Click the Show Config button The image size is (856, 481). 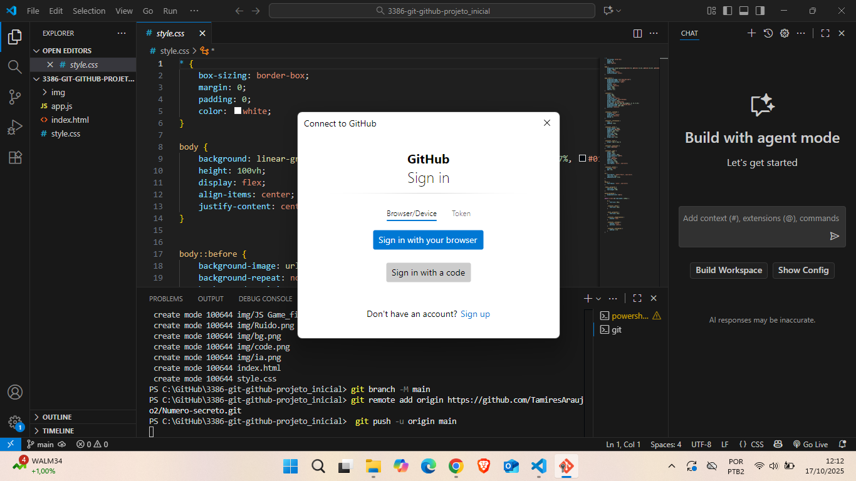[x=803, y=270]
